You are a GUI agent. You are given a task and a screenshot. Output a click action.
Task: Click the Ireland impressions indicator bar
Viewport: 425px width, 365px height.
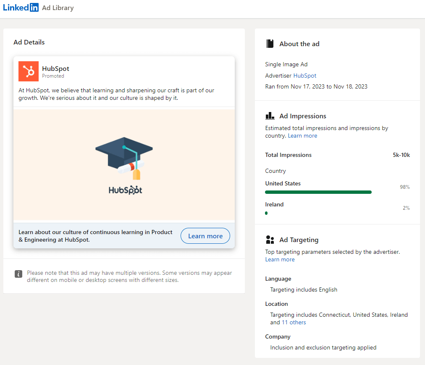pyautogui.click(x=266, y=213)
